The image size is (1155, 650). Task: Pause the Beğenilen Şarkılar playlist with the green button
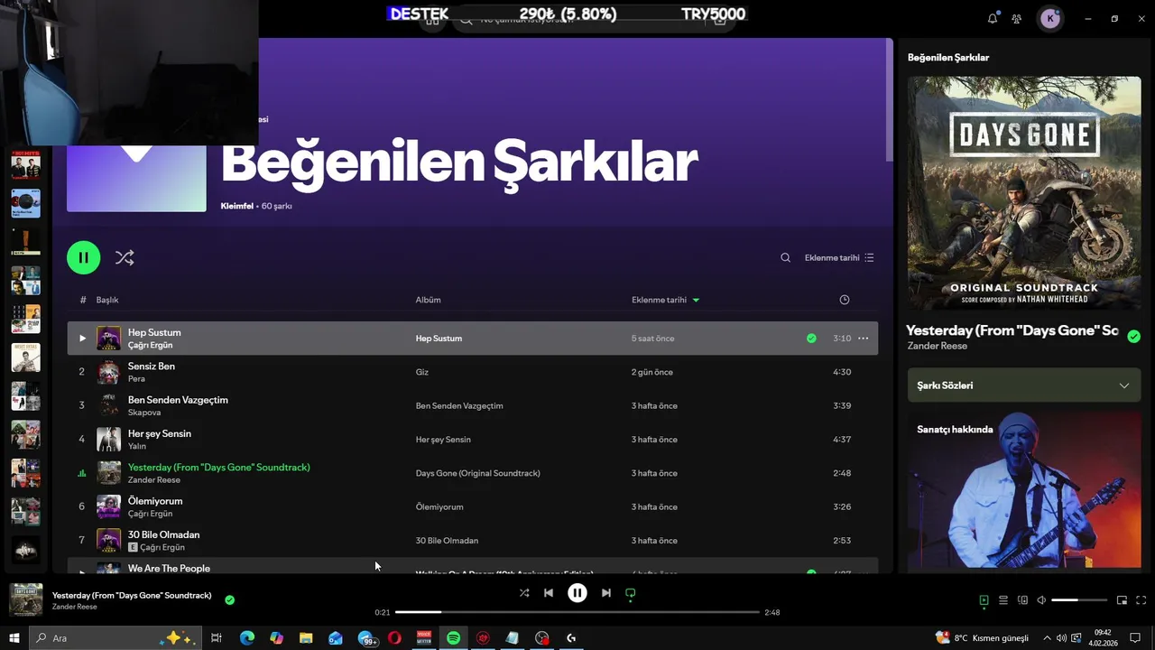(x=83, y=257)
